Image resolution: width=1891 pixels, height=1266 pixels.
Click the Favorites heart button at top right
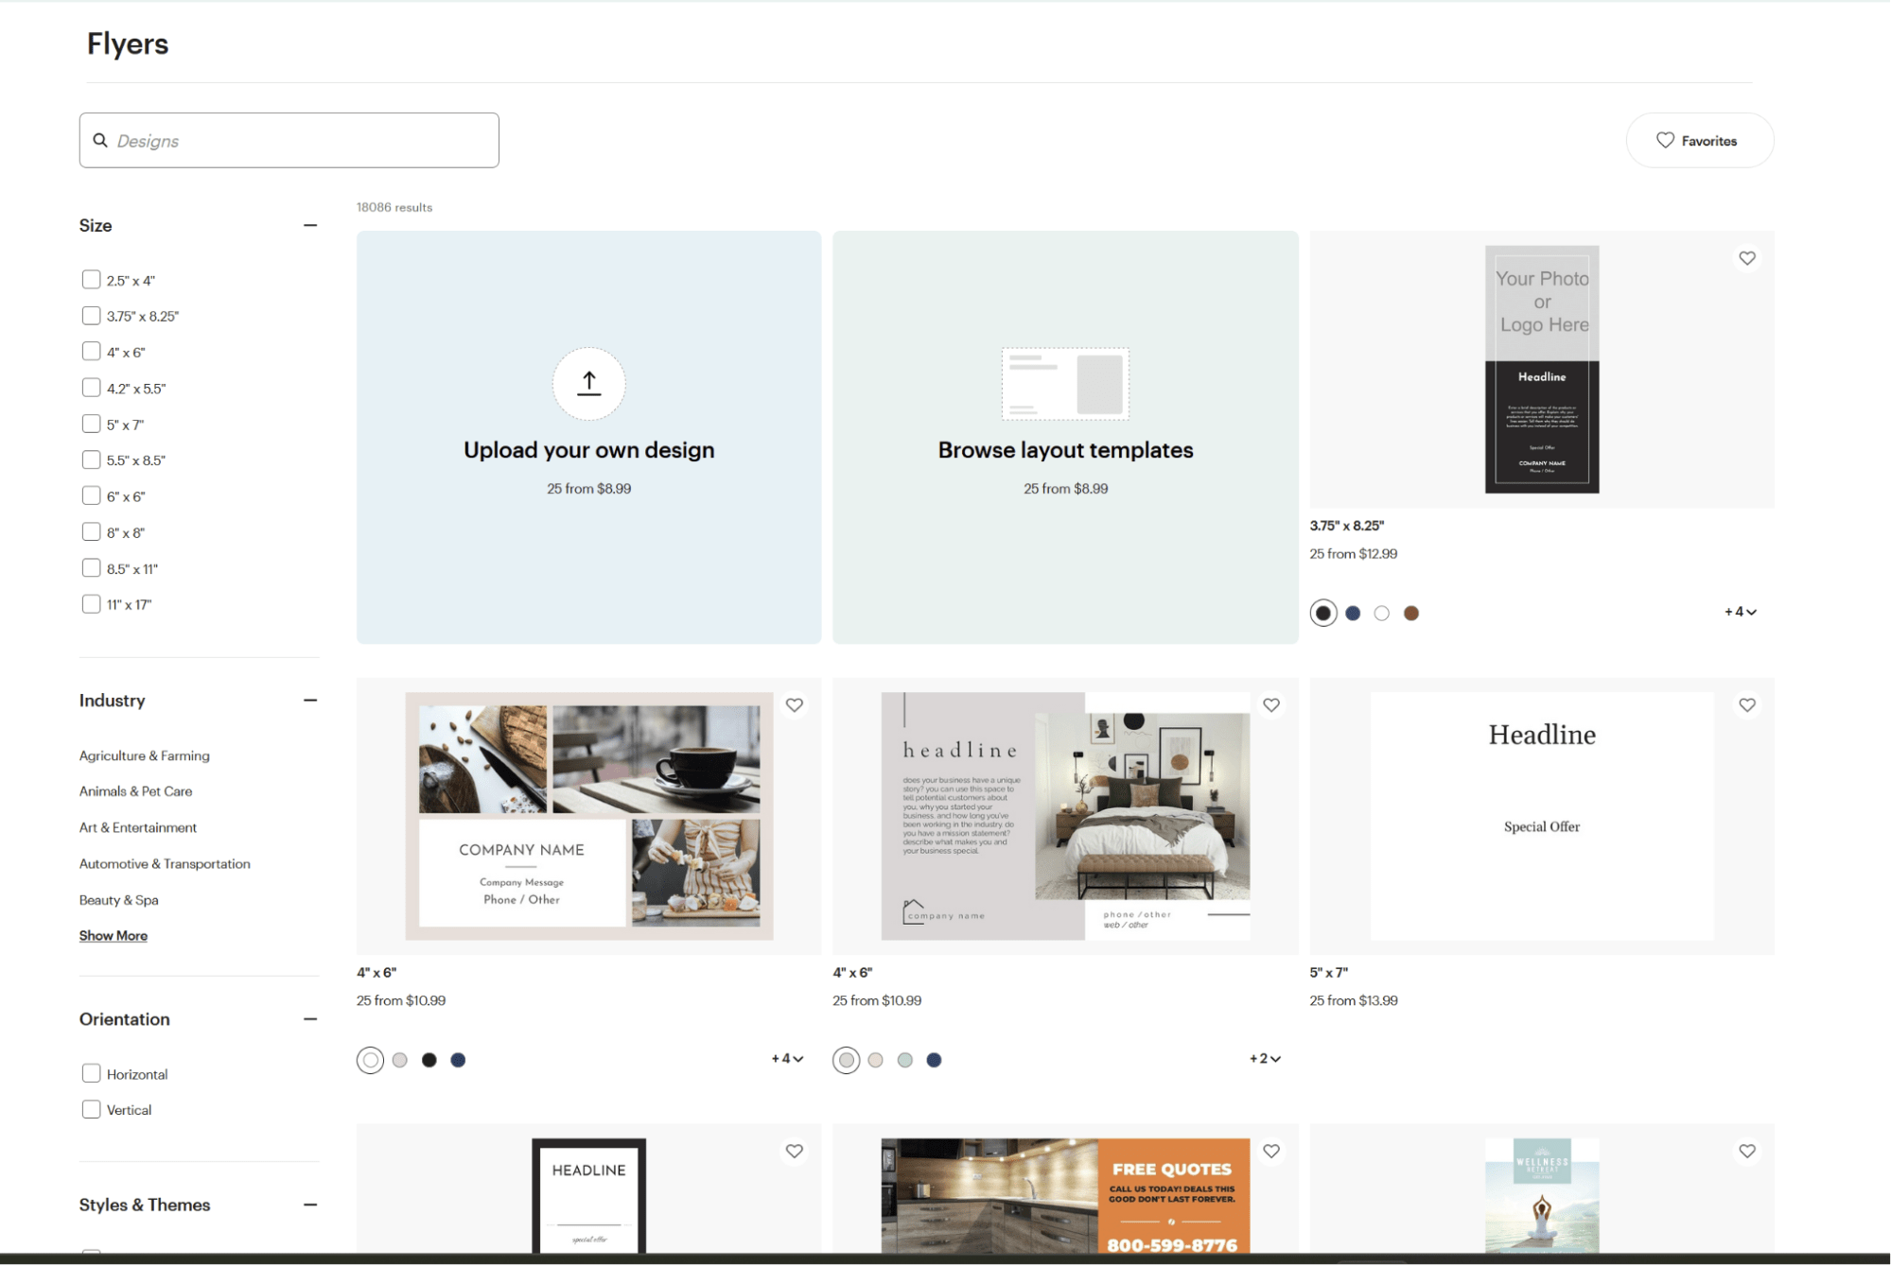coord(1699,140)
